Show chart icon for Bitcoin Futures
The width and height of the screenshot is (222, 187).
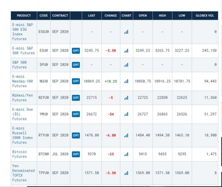tap(126, 154)
